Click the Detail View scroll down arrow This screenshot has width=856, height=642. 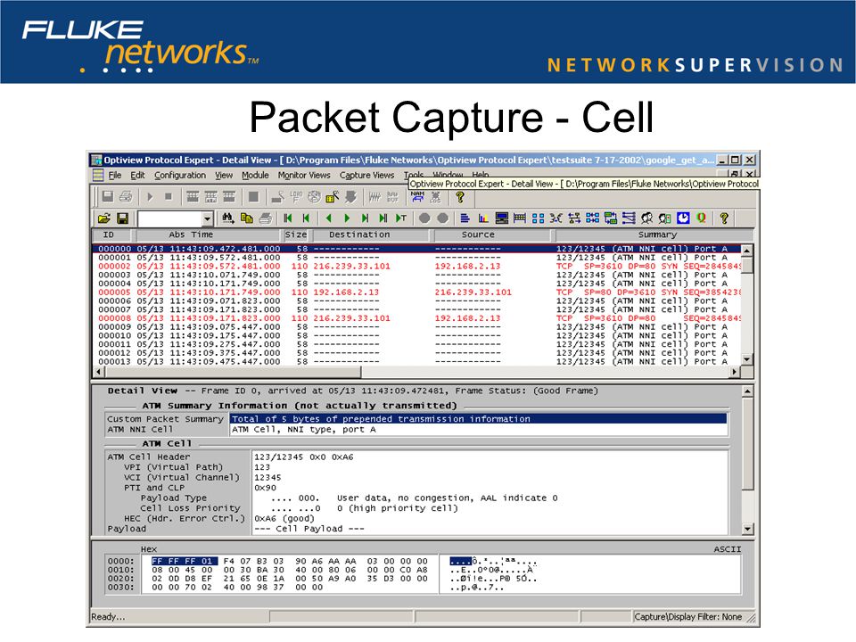(x=747, y=529)
